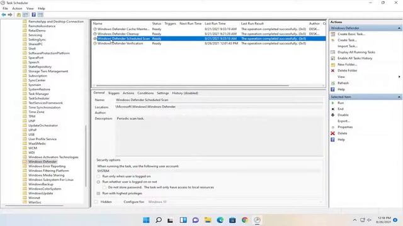The width and height of the screenshot is (403, 226).
Task: Click Create Task... action
Action: pyautogui.click(x=347, y=40)
